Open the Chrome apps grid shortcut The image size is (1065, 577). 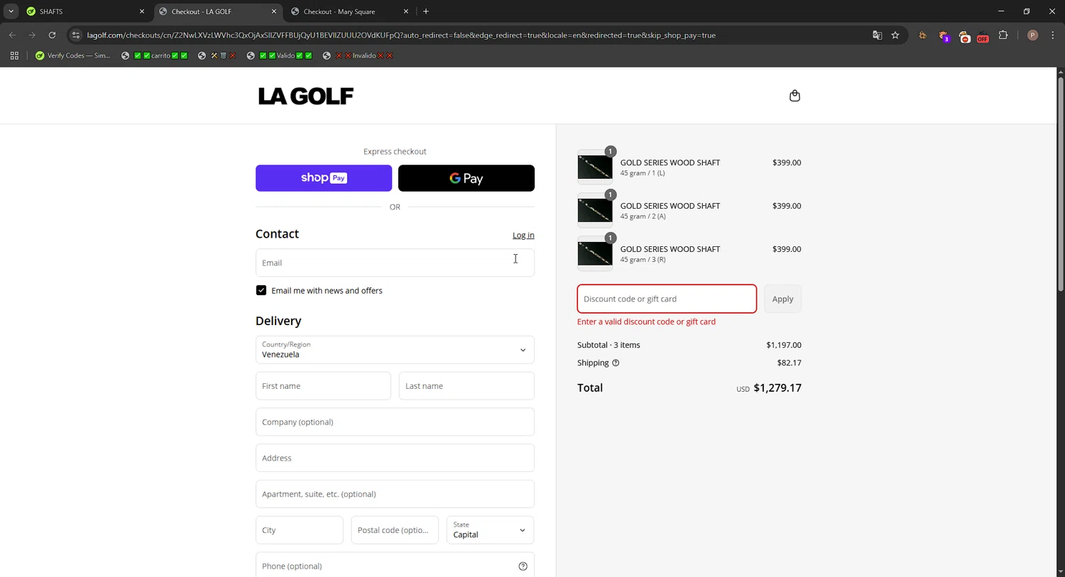[14, 55]
